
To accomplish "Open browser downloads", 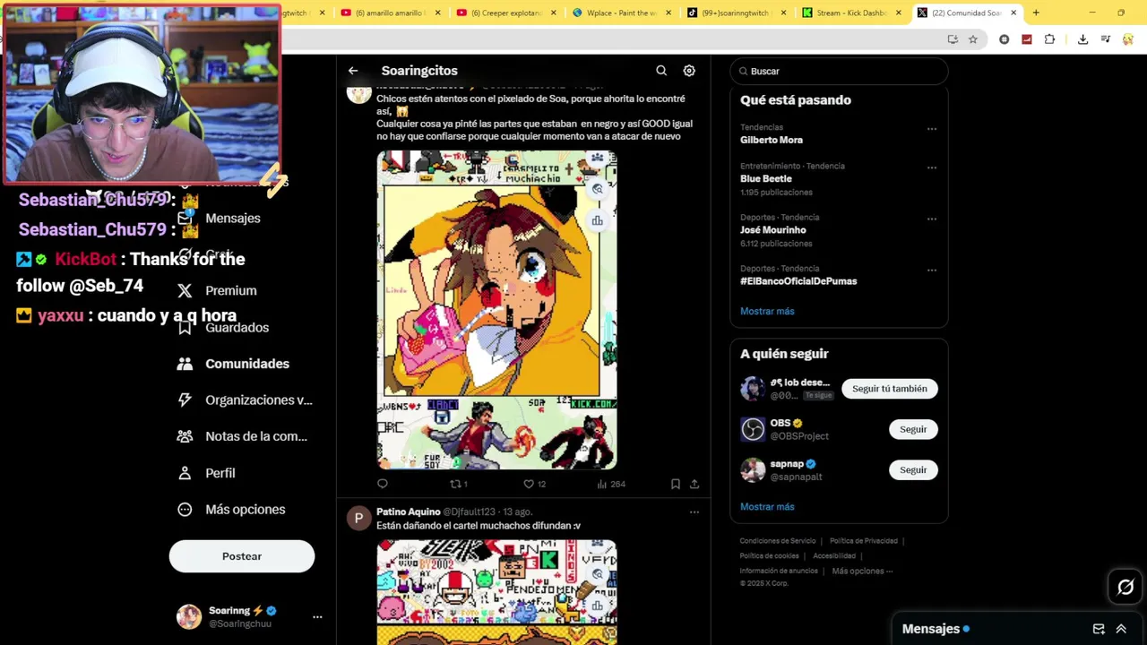I will [x=1082, y=39].
